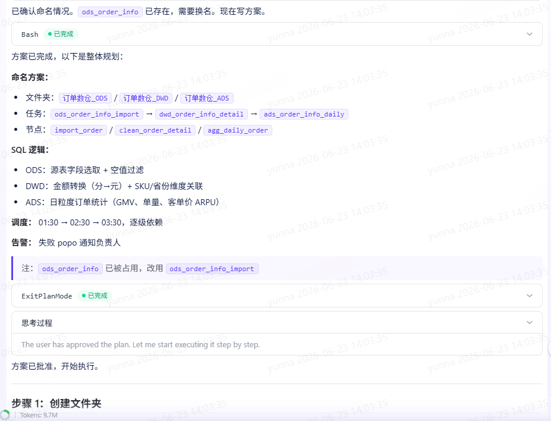Expand the ExitPlanMode panel chevron
The width and height of the screenshot is (551, 421).
point(530,296)
